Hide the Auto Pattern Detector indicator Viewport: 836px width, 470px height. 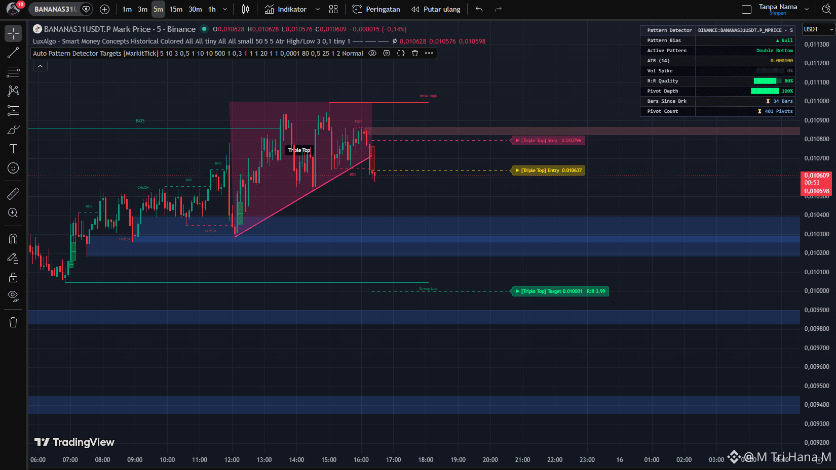(x=372, y=53)
